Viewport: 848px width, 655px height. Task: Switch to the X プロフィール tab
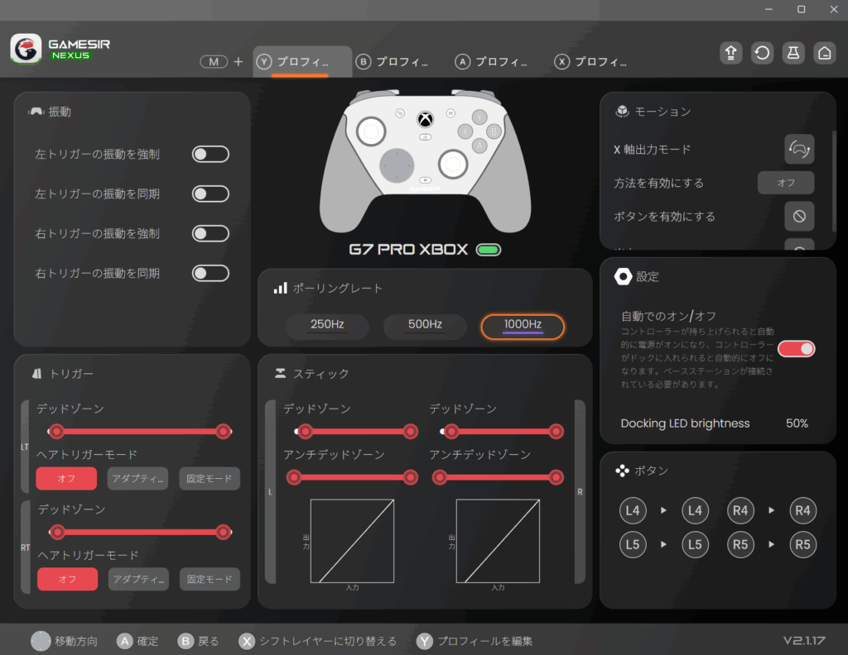coord(590,62)
